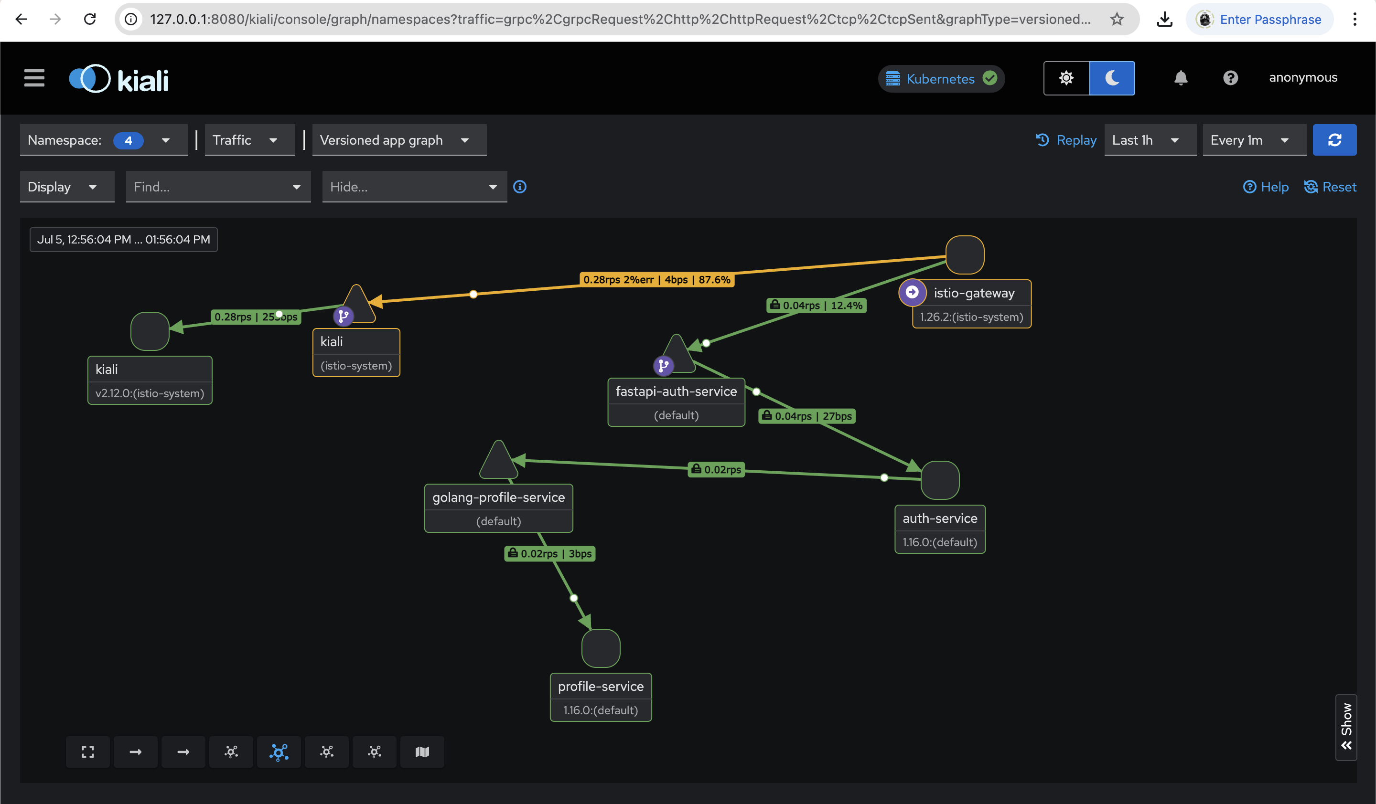Viewport: 1376px width, 804px height.
Task: Toggle the legend map icon
Action: (x=422, y=751)
